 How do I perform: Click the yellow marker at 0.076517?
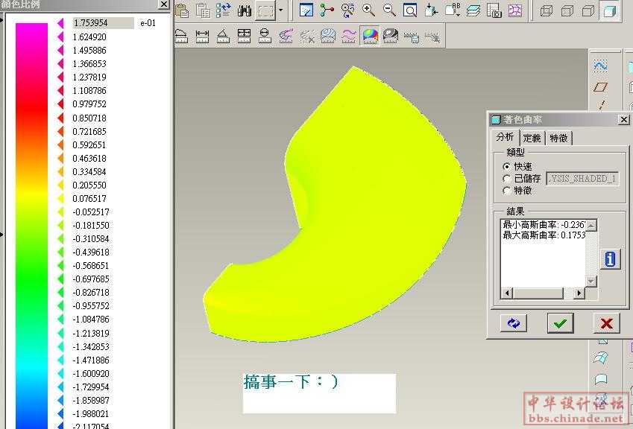(60, 198)
